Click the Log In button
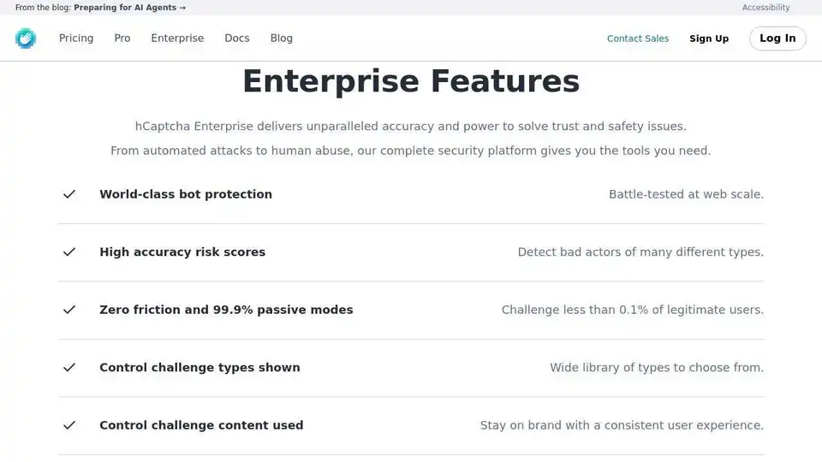 [x=777, y=38]
